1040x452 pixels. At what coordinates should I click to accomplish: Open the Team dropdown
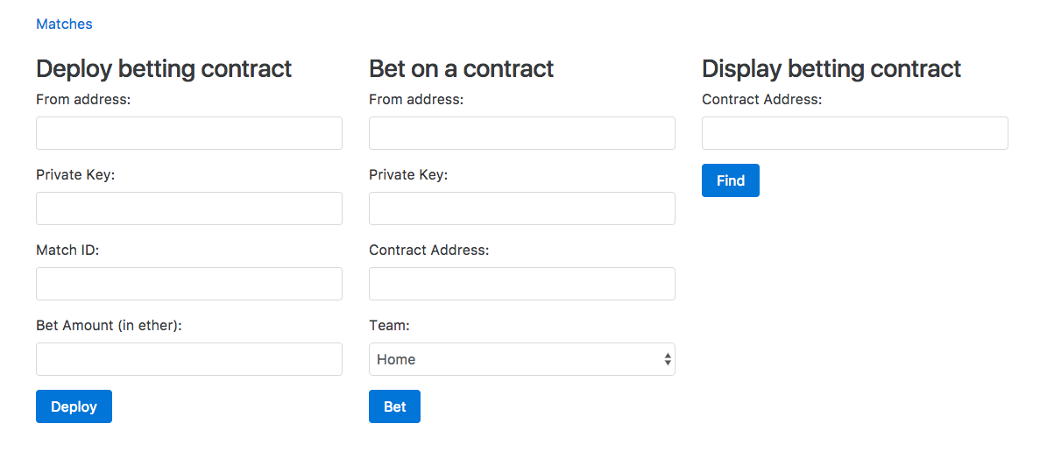521,359
